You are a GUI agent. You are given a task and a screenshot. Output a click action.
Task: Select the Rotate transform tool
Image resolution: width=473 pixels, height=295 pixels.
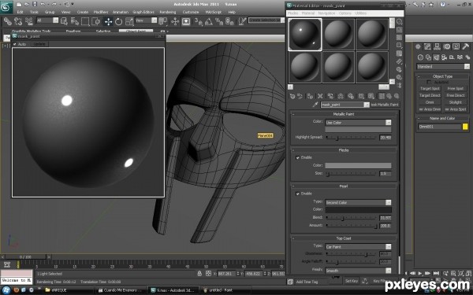coord(118,21)
